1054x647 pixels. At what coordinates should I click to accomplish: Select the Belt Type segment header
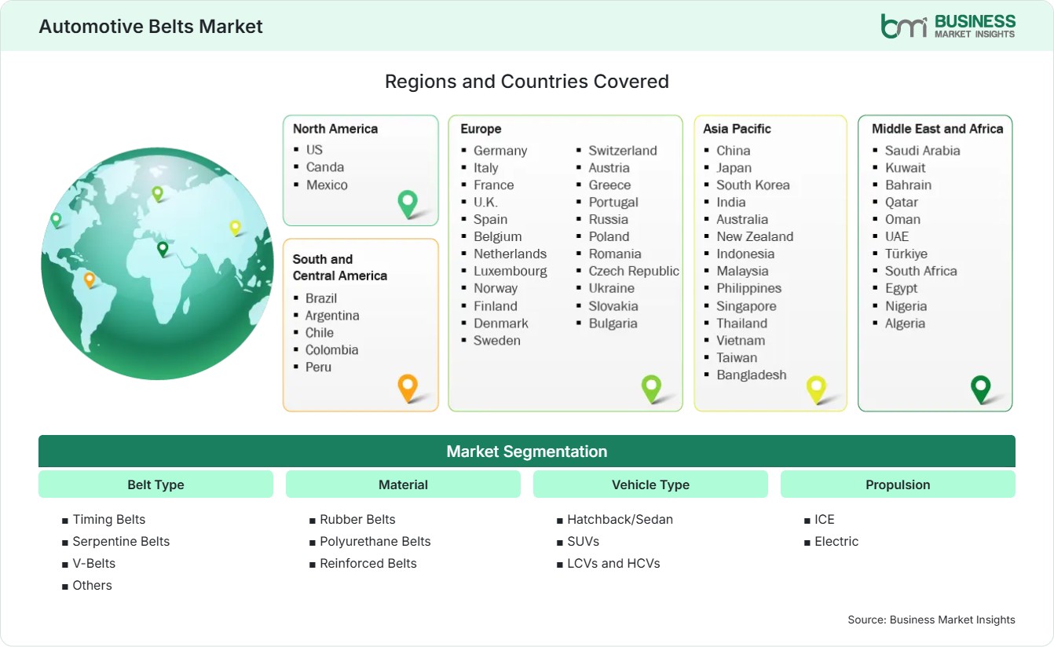(156, 484)
